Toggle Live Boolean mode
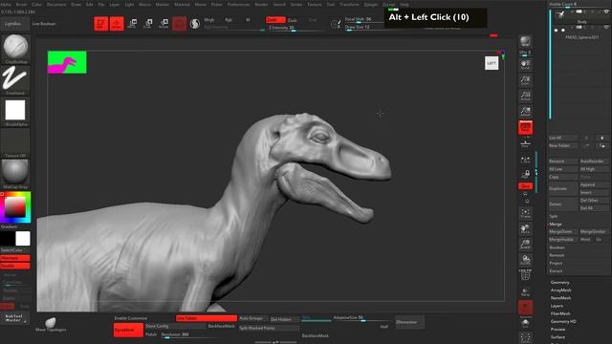Screen dimensions: 612x344 (44, 24)
